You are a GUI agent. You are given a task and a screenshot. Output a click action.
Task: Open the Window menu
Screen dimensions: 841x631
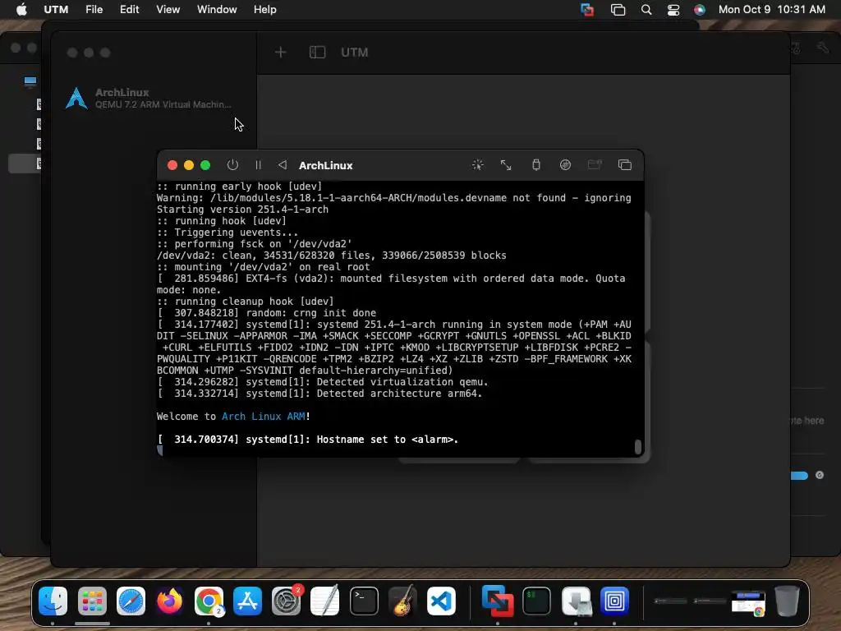pos(217,9)
